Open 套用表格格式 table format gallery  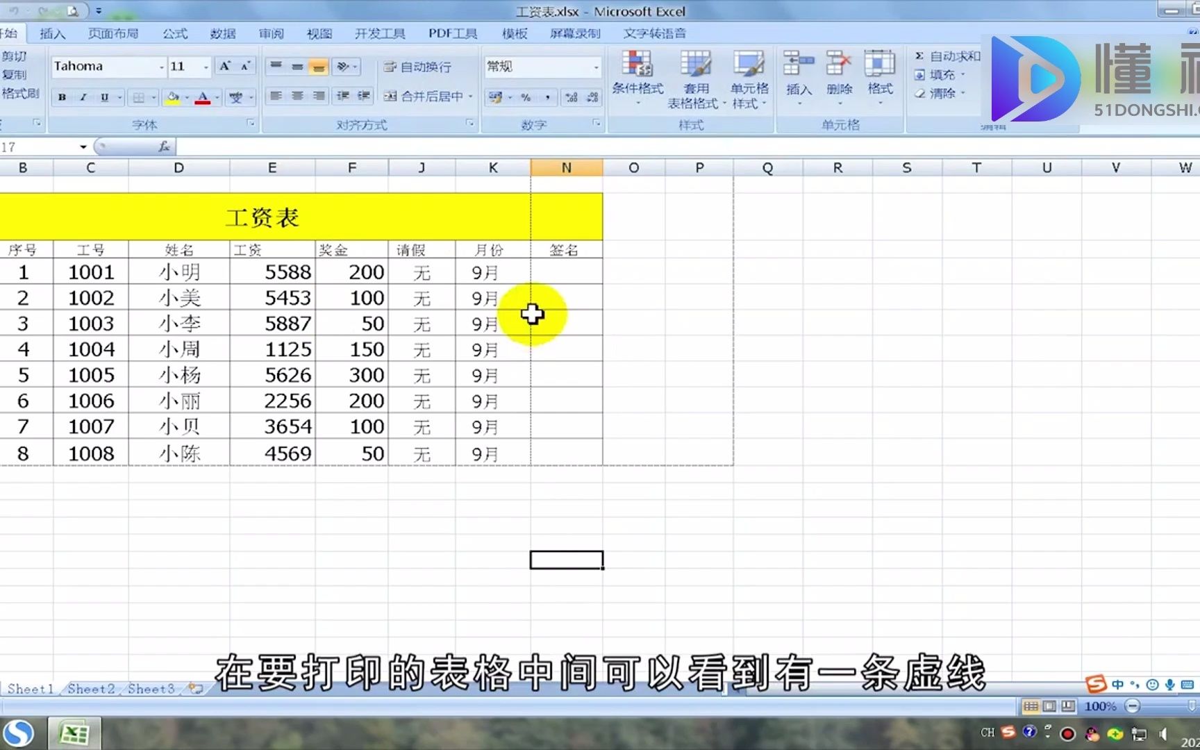click(695, 79)
